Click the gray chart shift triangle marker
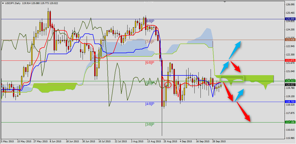The height and width of the screenshot is (144, 296). click(x=225, y=2)
